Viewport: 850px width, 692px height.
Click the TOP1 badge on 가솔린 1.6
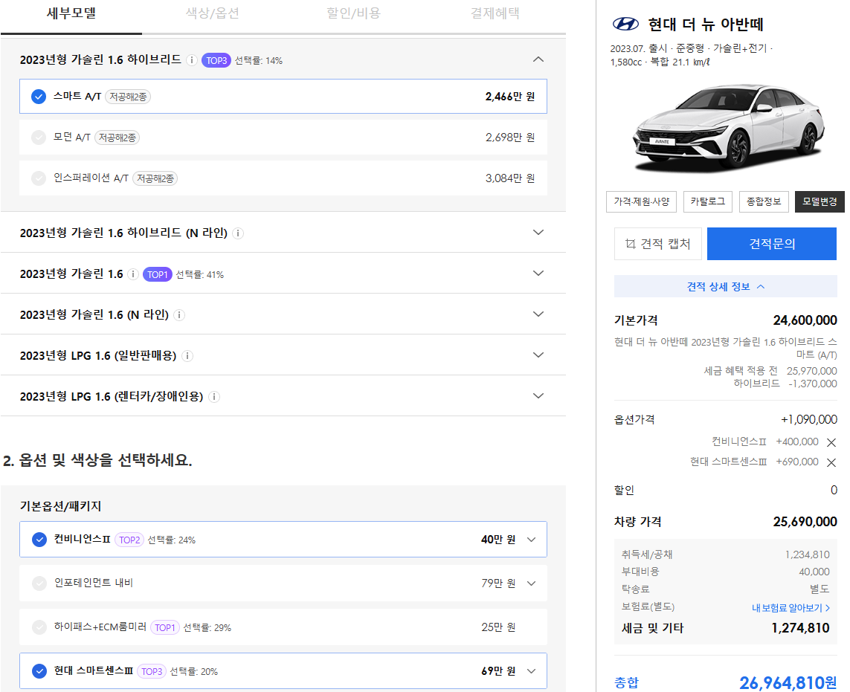click(x=157, y=275)
